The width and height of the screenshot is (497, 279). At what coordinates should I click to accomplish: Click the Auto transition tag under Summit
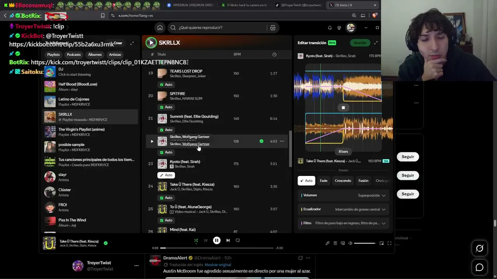pos(166,130)
